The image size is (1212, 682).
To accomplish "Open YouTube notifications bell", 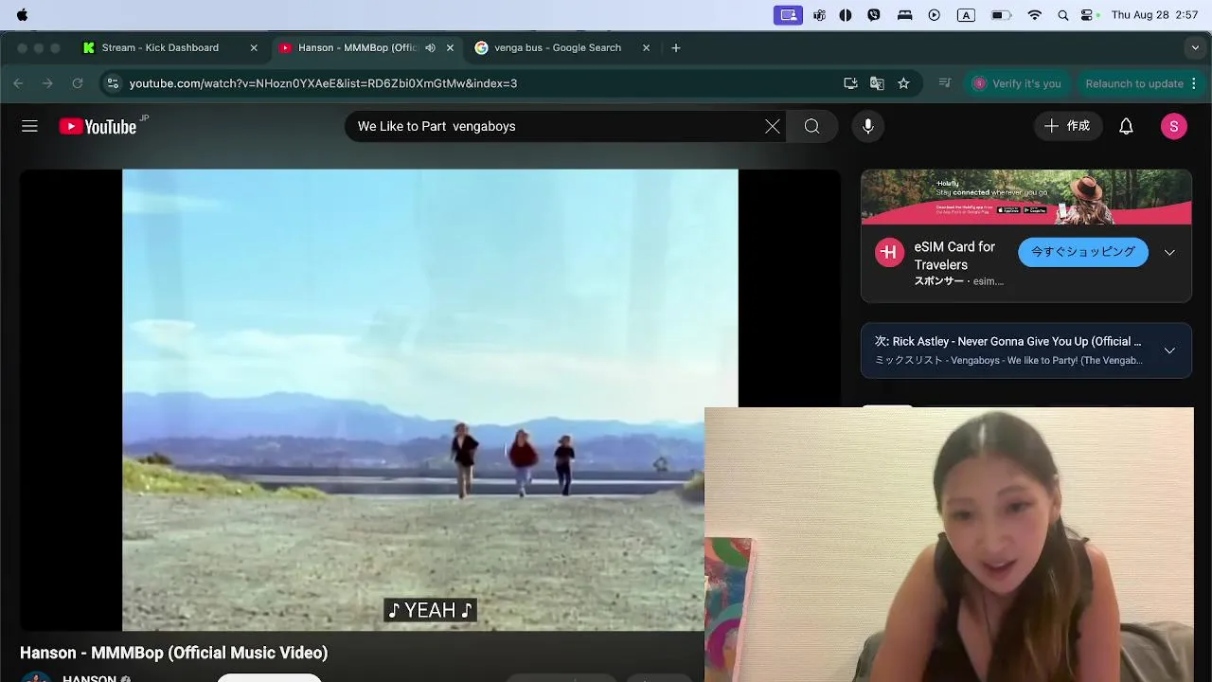I will tap(1126, 126).
